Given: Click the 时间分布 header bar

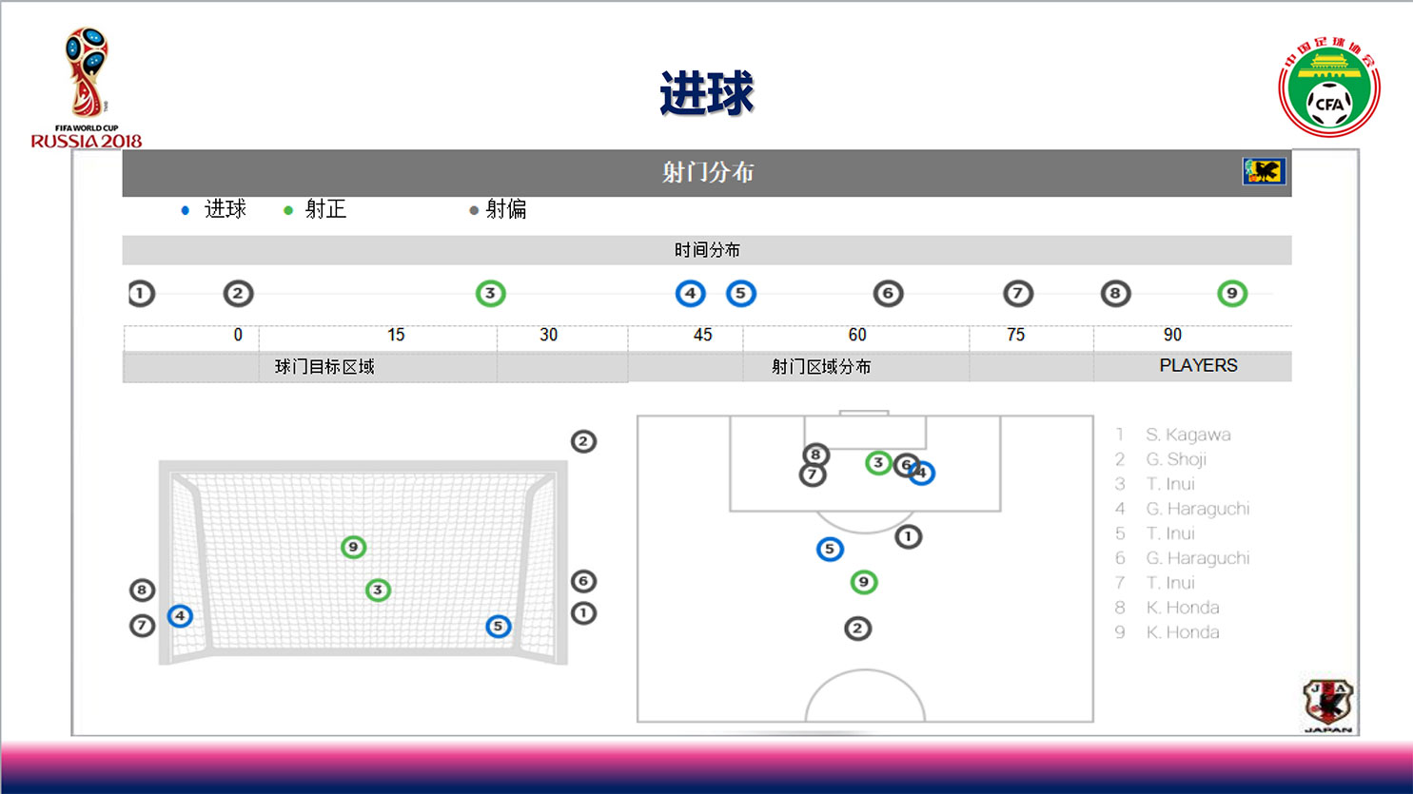Looking at the screenshot, I should tap(706, 250).
